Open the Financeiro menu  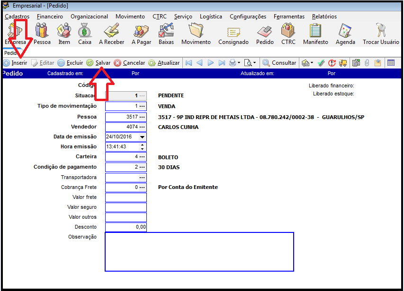tap(50, 17)
